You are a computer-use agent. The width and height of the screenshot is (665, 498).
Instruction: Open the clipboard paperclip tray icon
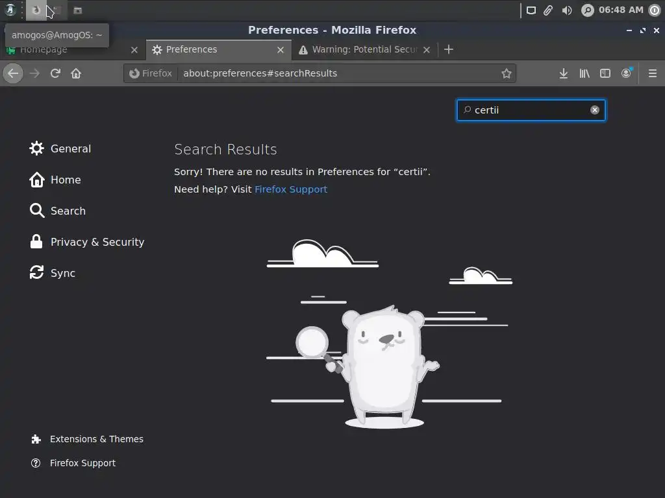pyautogui.click(x=548, y=10)
